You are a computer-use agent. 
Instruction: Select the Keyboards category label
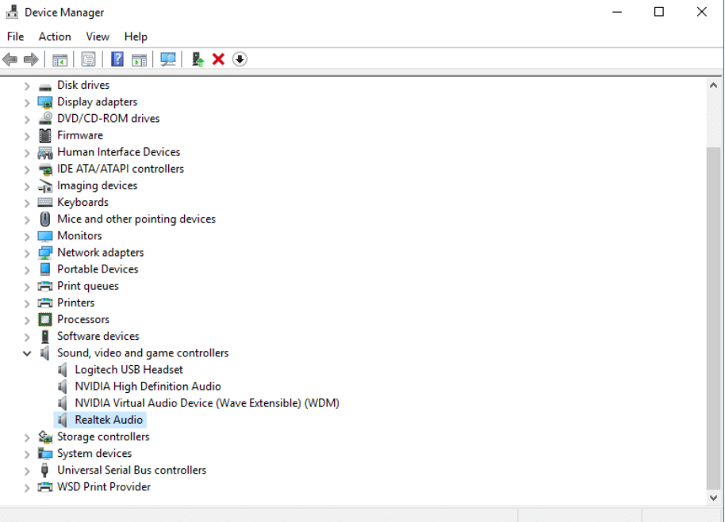coord(82,203)
